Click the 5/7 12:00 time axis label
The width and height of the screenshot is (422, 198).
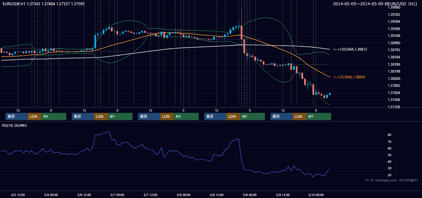click(x=150, y=195)
